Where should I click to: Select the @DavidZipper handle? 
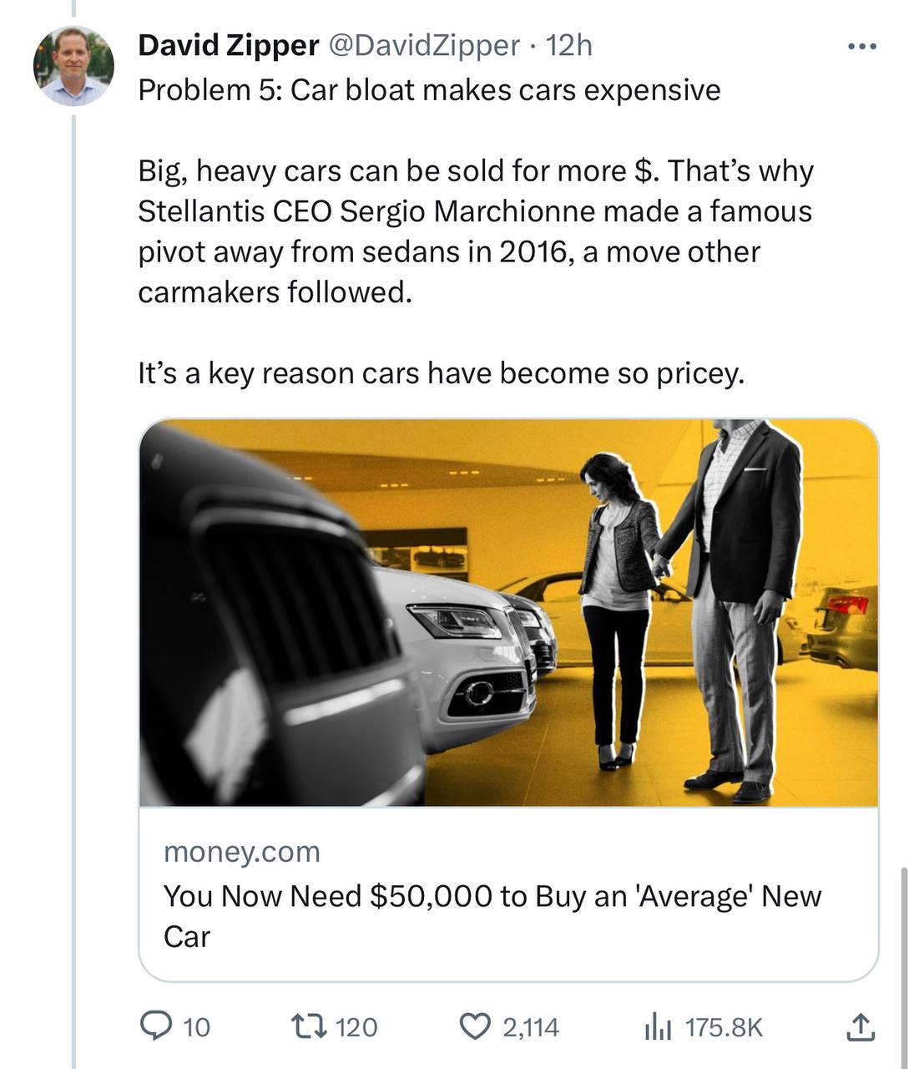[425, 45]
